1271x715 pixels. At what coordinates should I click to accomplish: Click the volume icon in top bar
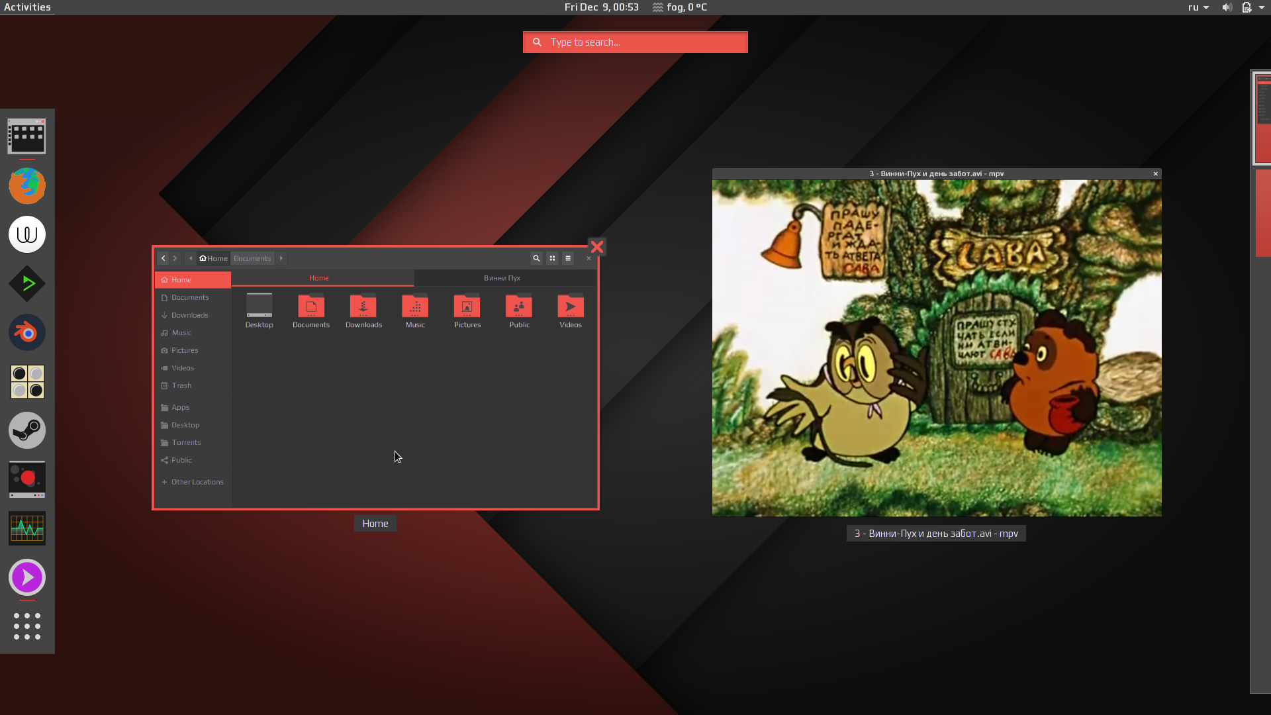(1227, 7)
